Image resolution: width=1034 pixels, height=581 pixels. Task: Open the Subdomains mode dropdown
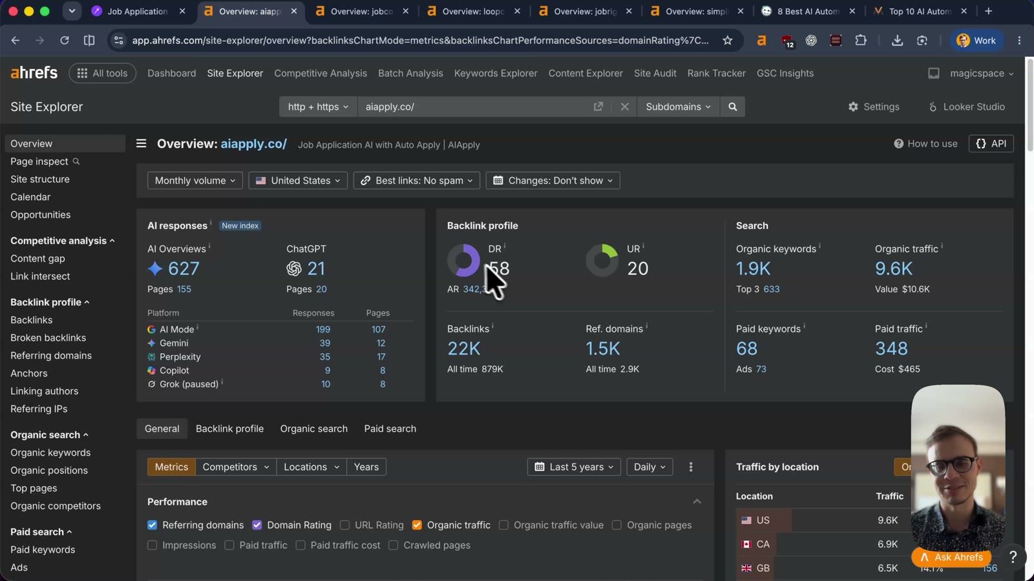tap(678, 107)
